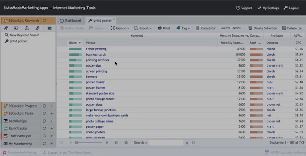Image resolution: width=306 pixels, height=156 pixels.
Task: Go to the last page
Action: [x=116, y=143]
